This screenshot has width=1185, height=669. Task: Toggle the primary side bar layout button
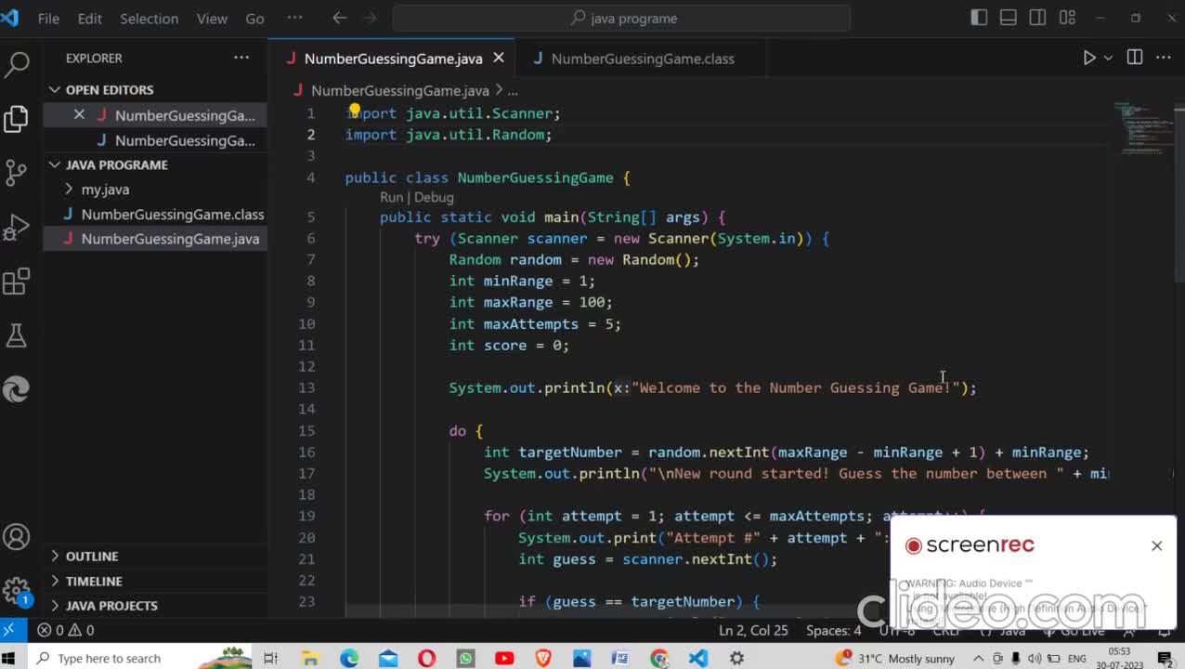point(979,18)
